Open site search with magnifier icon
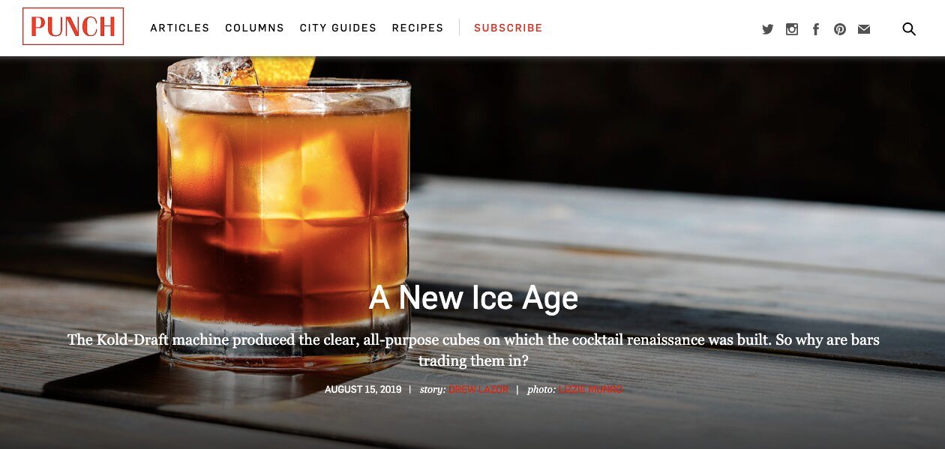Viewport: 945px width, 449px height. click(909, 29)
